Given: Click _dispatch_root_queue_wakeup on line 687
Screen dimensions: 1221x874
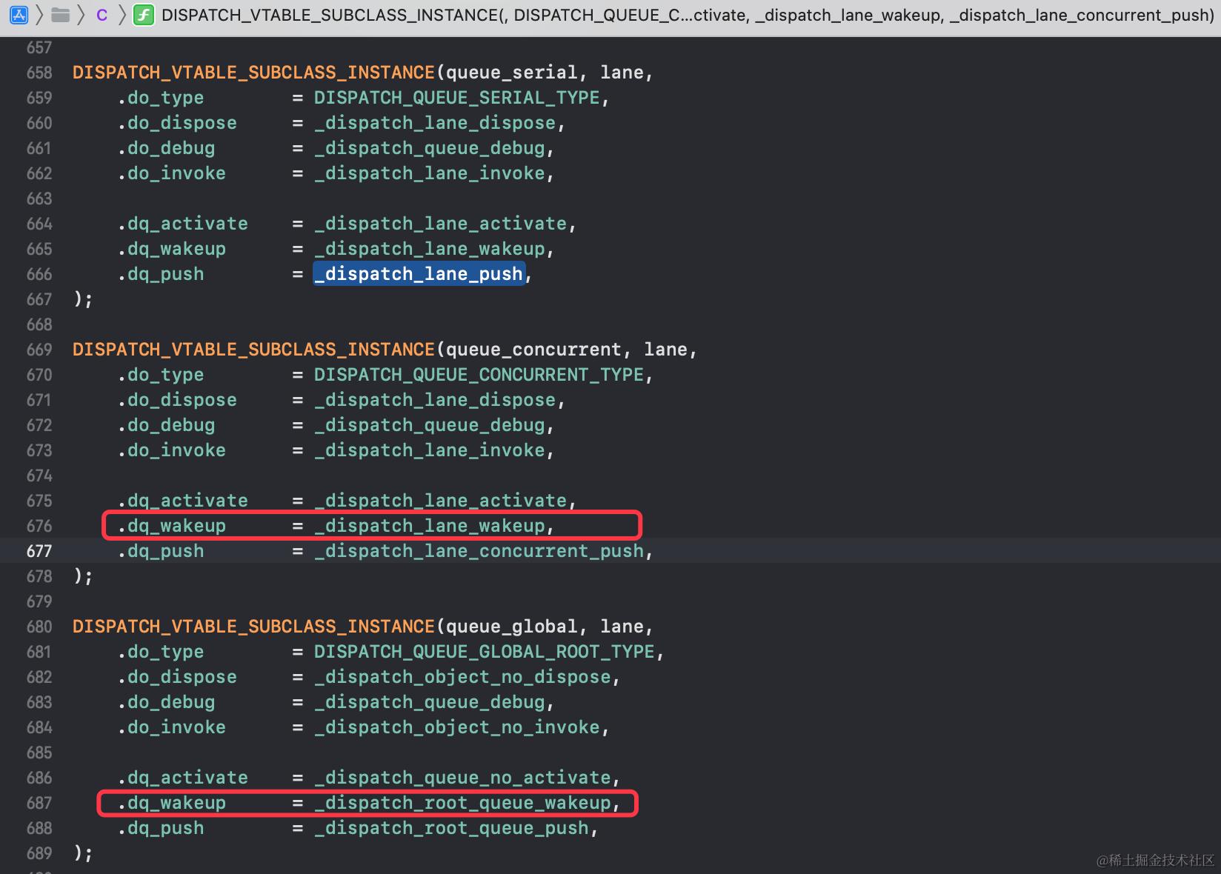Looking at the screenshot, I should pyautogui.click(x=462, y=803).
